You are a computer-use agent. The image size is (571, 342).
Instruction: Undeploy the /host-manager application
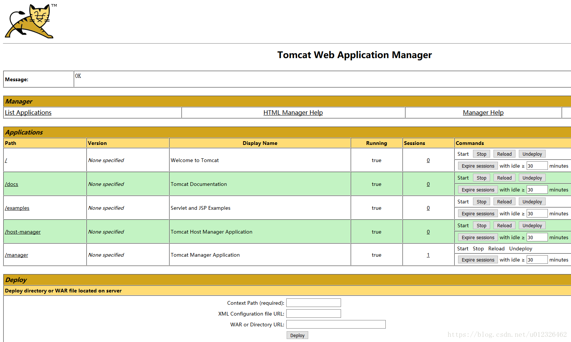[532, 225]
